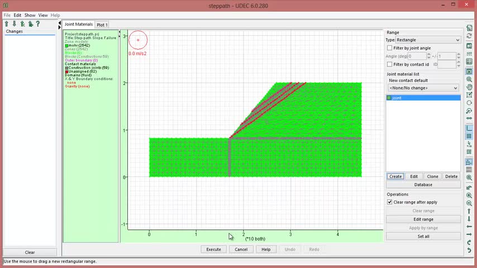Open the Range Type Rectangle dropdown
The height and width of the screenshot is (268, 477).
[x=428, y=40]
